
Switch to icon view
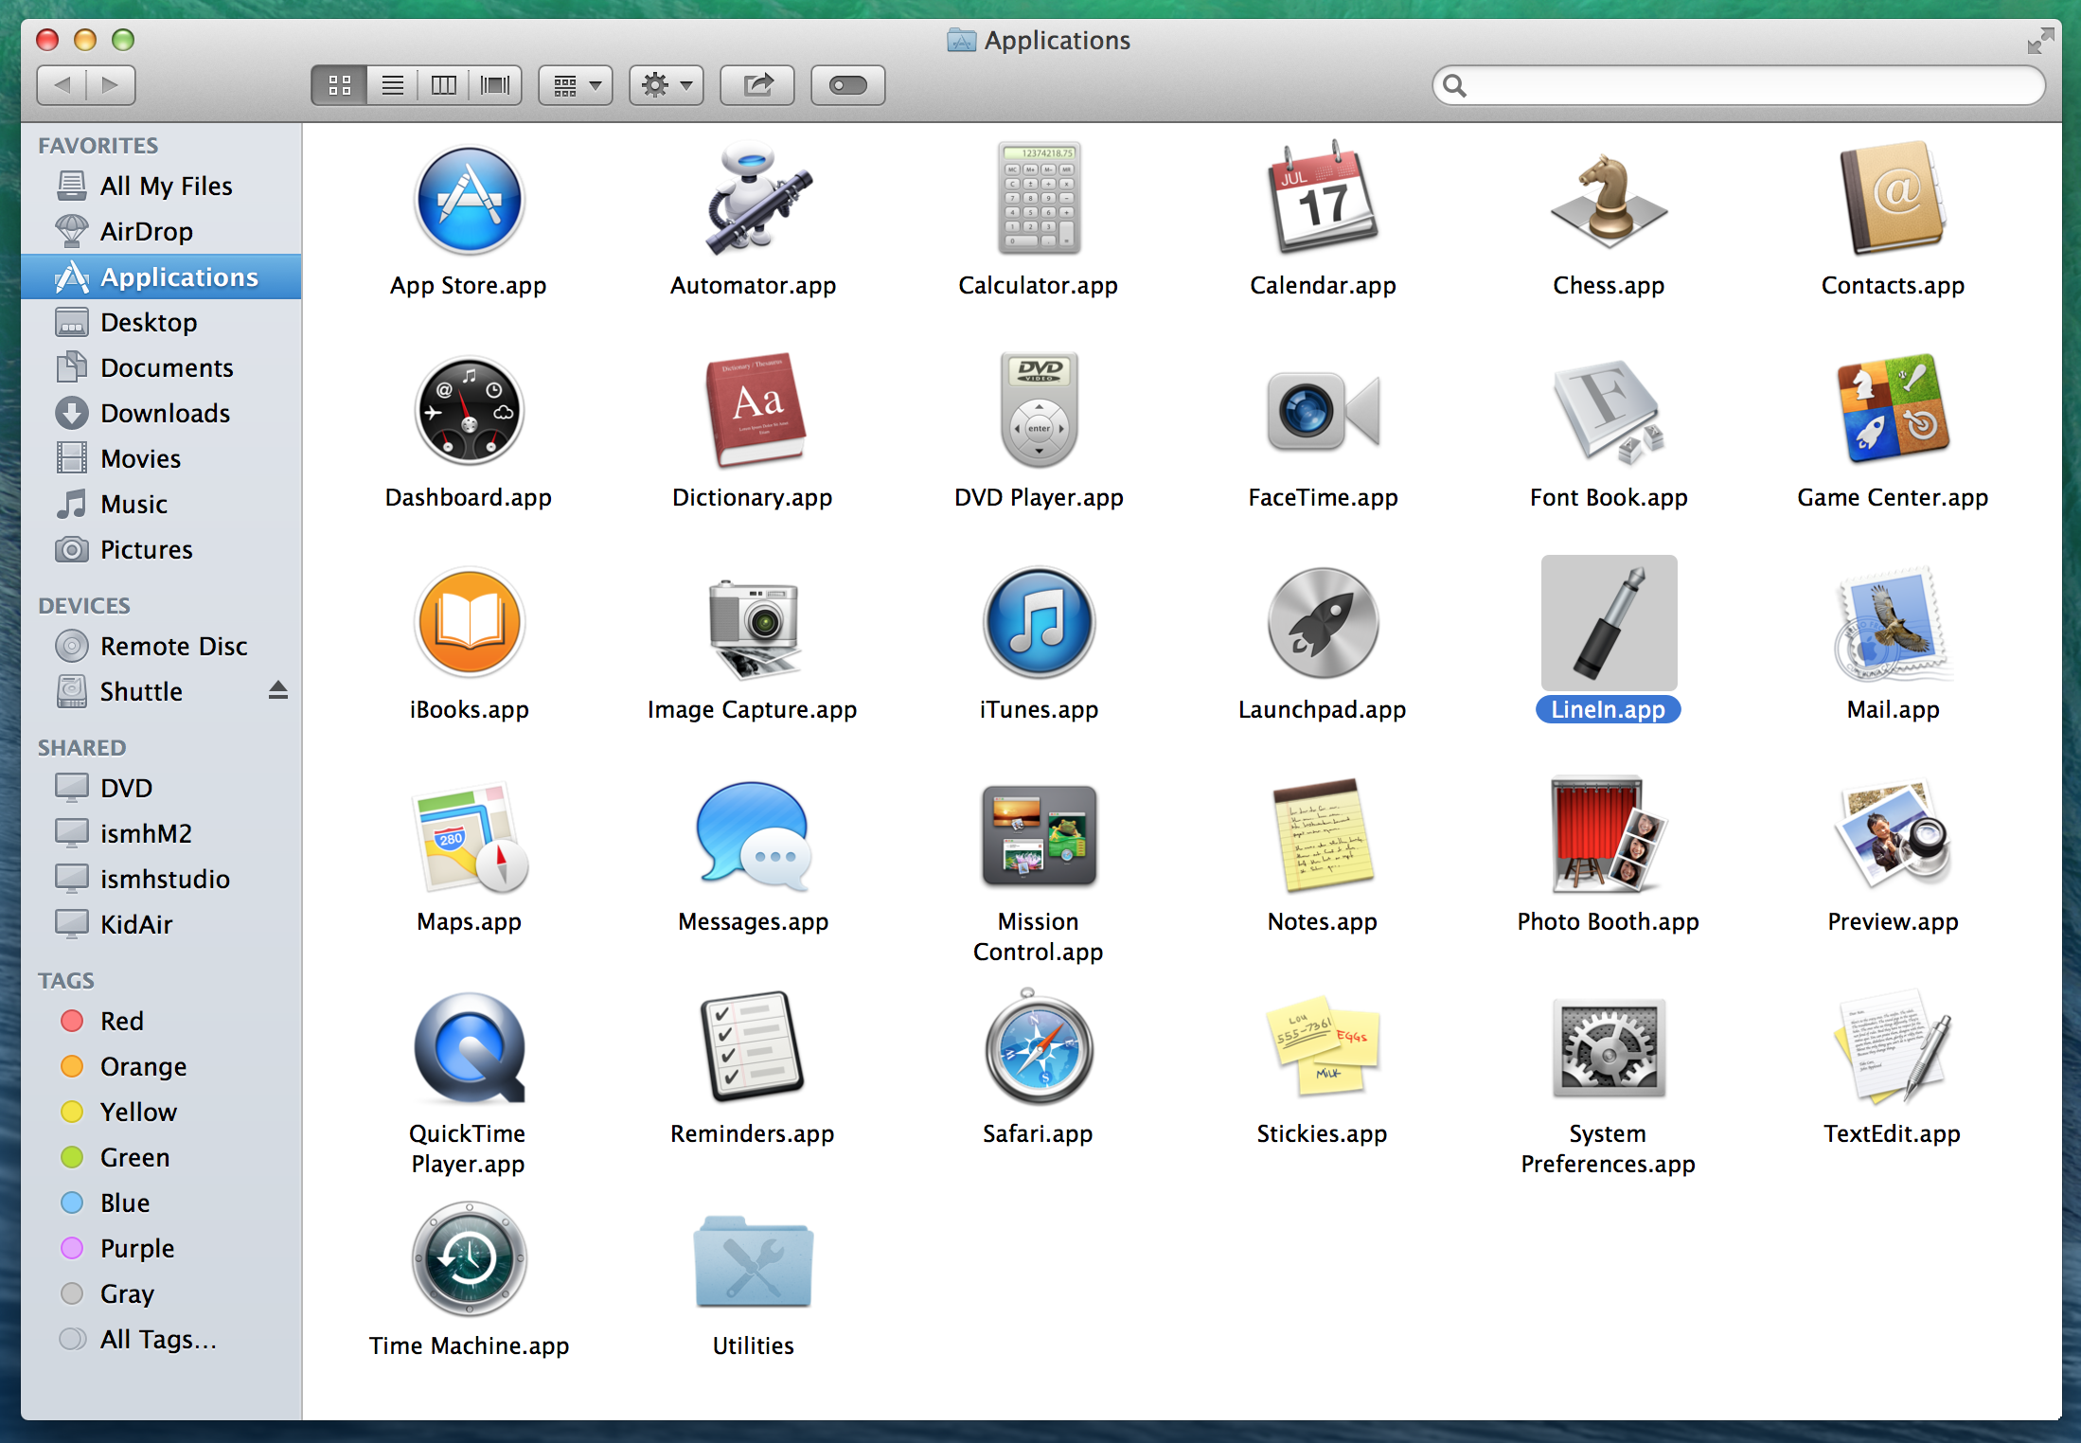click(x=340, y=85)
